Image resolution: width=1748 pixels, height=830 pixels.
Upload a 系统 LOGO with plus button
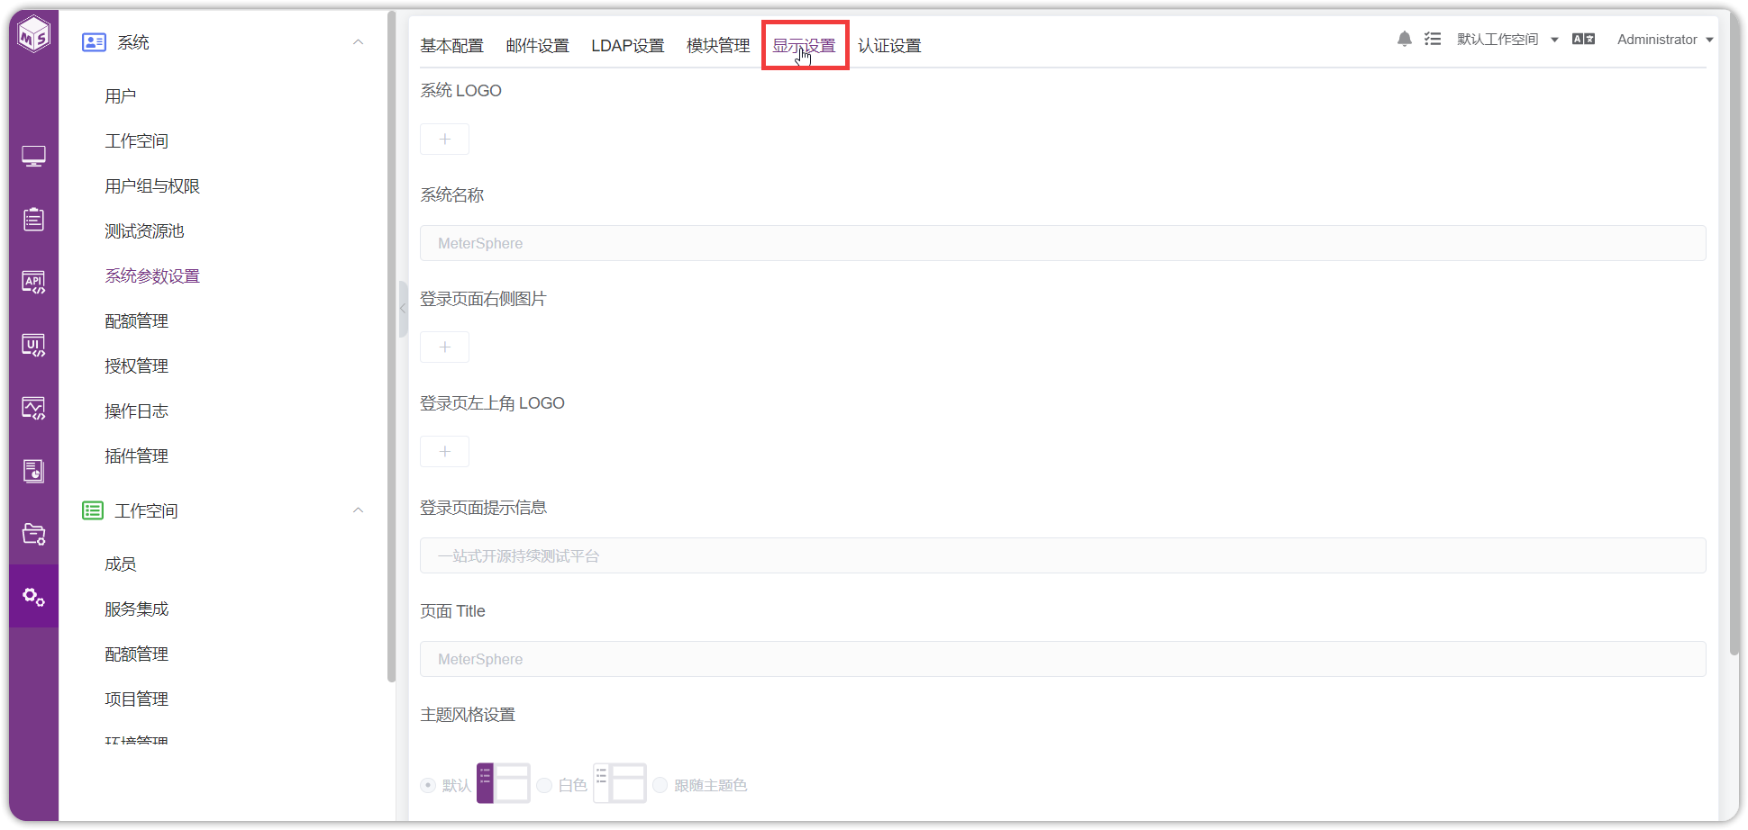click(x=444, y=140)
